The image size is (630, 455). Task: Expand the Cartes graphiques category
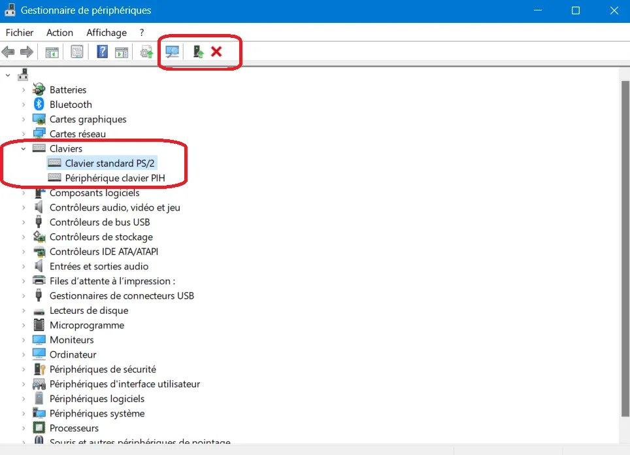[x=24, y=120]
